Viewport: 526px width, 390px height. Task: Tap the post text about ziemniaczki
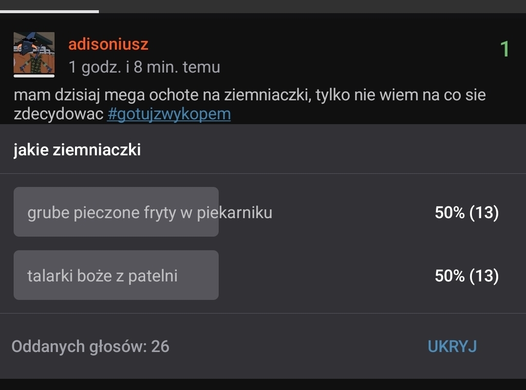(249, 94)
